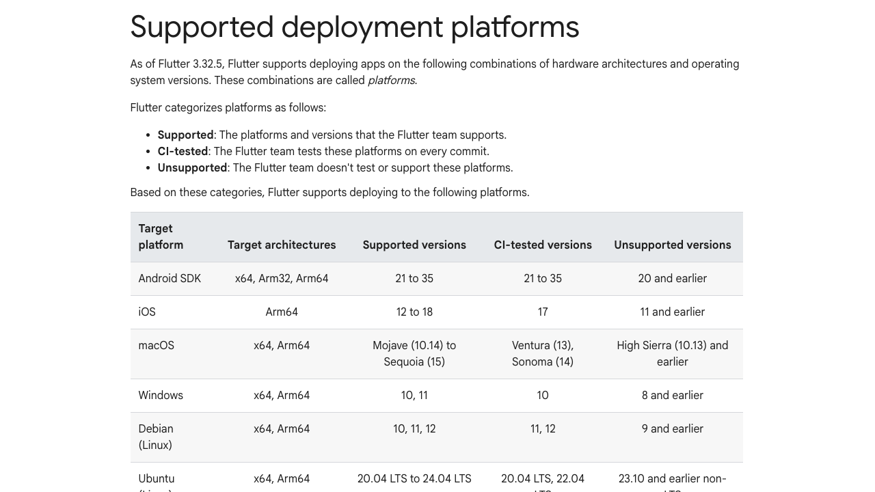Click 'Mojave (10.14) to Sequoia (15)' cell
The width and height of the screenshot is (875, 492).
pos(414,353)
